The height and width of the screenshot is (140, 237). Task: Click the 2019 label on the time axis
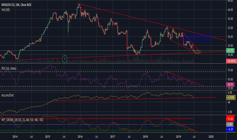click(x=179, y=137)
